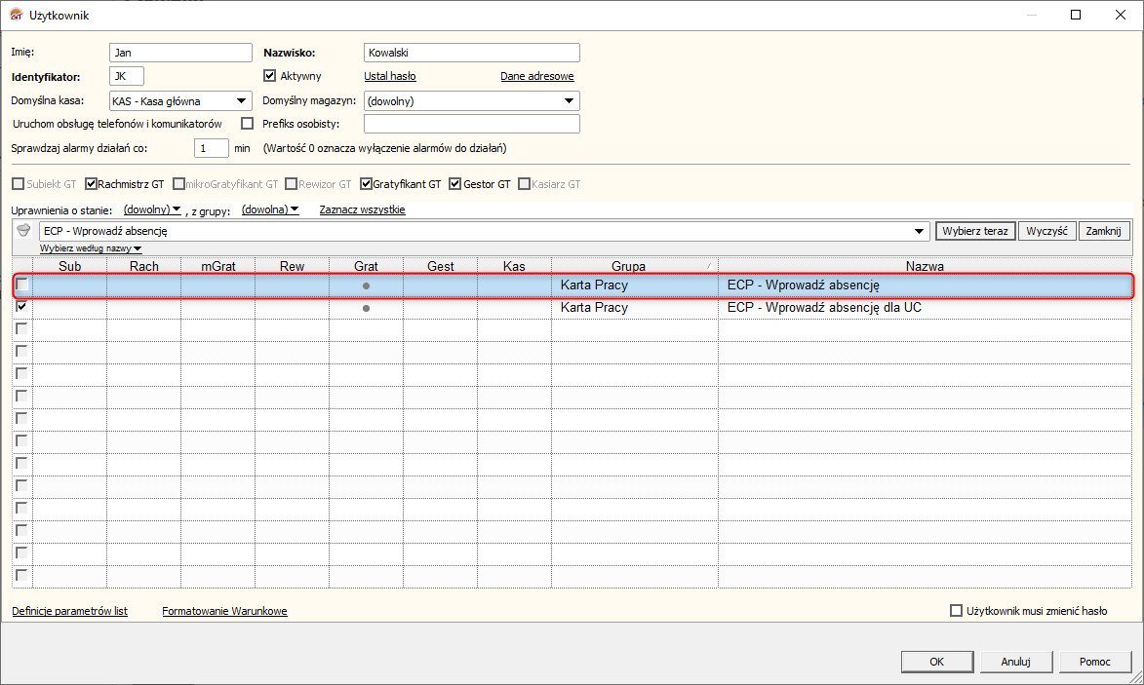Click the Wyczyść button
Image resolution: width=1144 pixels, height=685 pixels.
coord(1047,231)
